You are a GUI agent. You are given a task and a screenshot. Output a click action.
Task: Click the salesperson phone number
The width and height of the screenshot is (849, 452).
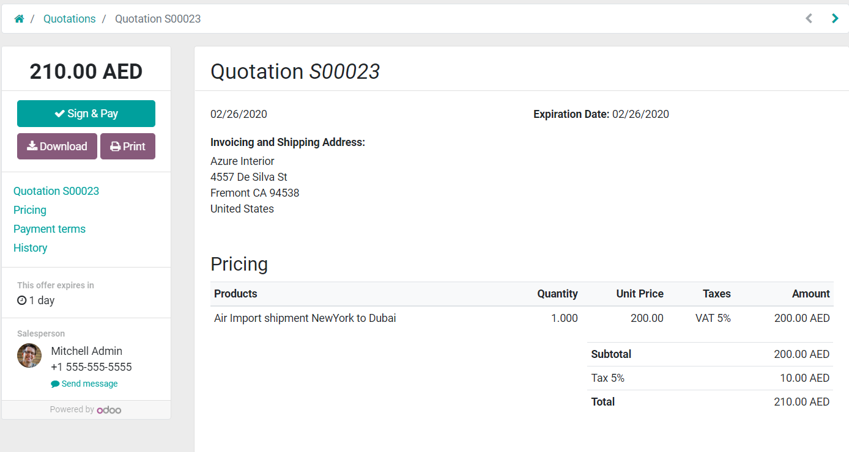91,367
